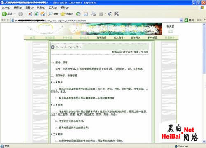Open the second faded navigation link
Screen dimensions: 206x148
point(50,37)
